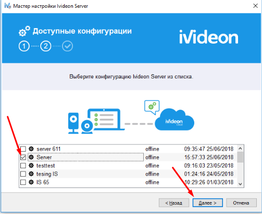Screen dimensions: 262x214
Task: Click the ivideon cloud illustration
Action: pos(174,119)
